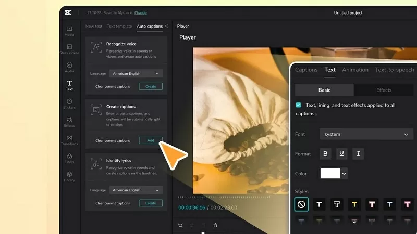The height and width of the screenshot is (234, 417).
Task: Open Recognize voice language dropdown
Action: point(136,74)
